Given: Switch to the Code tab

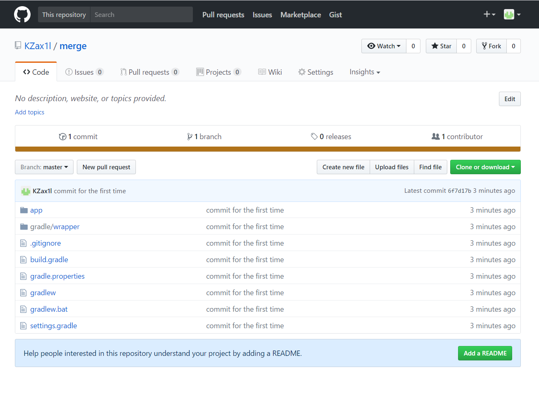Looking at the screenshot, I should [x=36, y=72].
